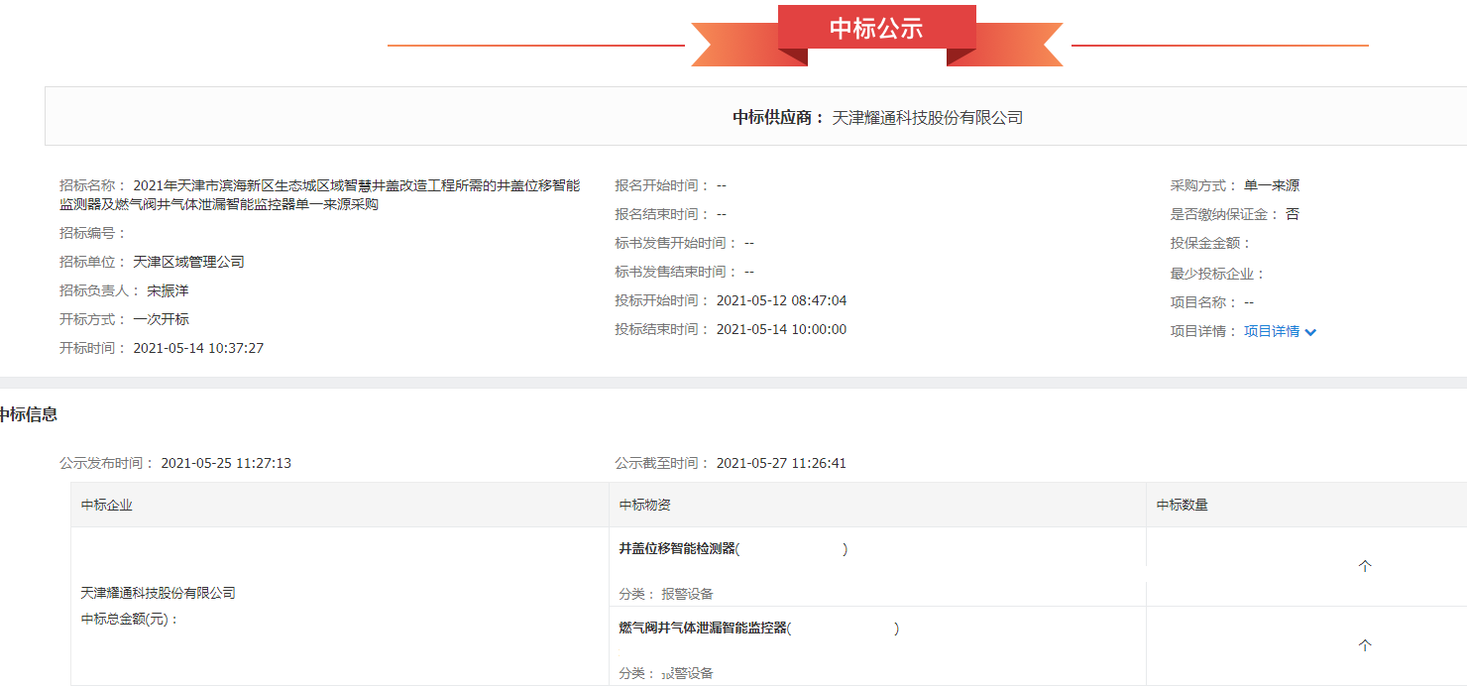This screenshot has width=1467, height=687.
Task: Click the 采购方式 value 单一来源
Action: pos(1271,185)
